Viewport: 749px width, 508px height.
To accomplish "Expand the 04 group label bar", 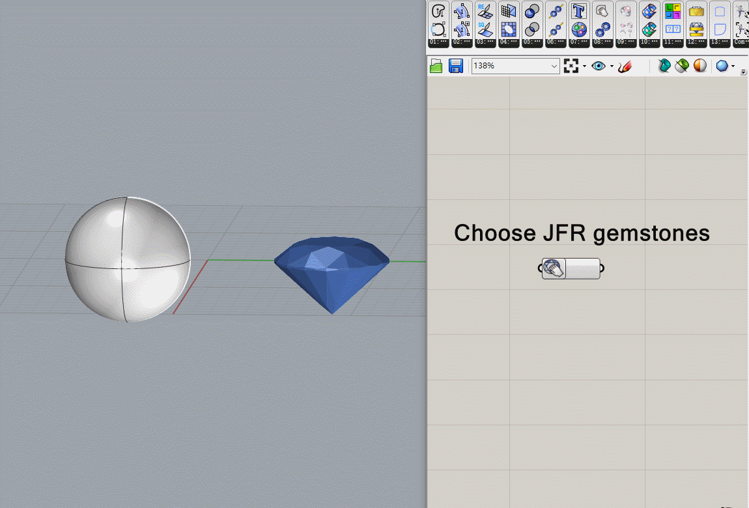I will pyautogui.click(x=509, y=42).
